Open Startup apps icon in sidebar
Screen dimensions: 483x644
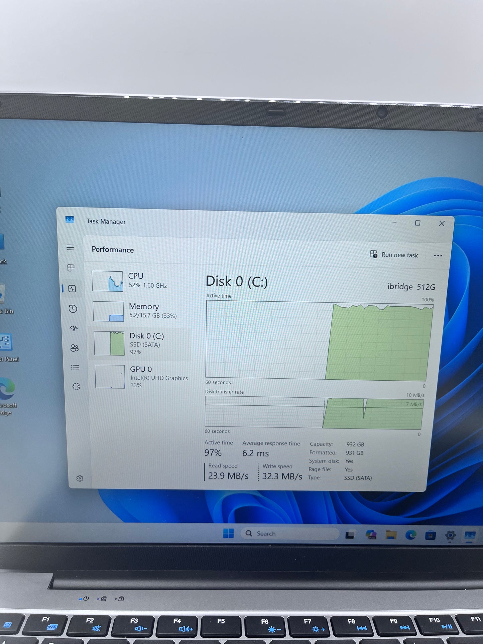[x=74, y=328]
